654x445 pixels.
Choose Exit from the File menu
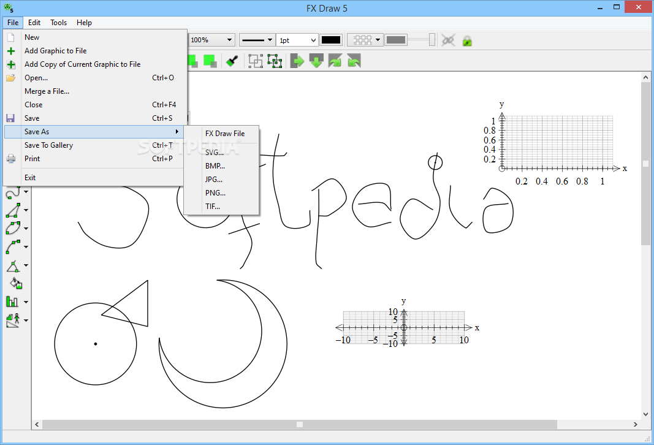95,178
